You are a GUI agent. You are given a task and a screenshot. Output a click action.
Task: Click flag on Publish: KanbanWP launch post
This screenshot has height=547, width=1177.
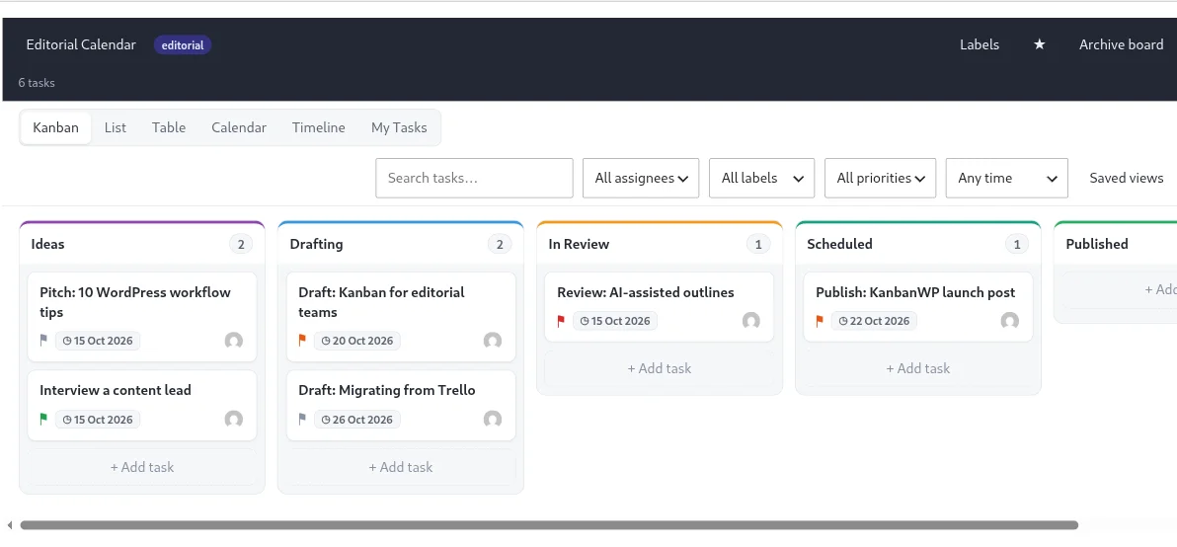[820, 321]
